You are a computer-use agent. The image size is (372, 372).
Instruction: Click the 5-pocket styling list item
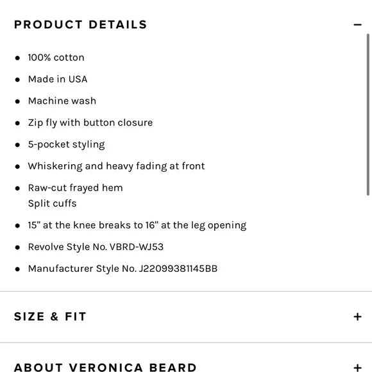(67, 145)
